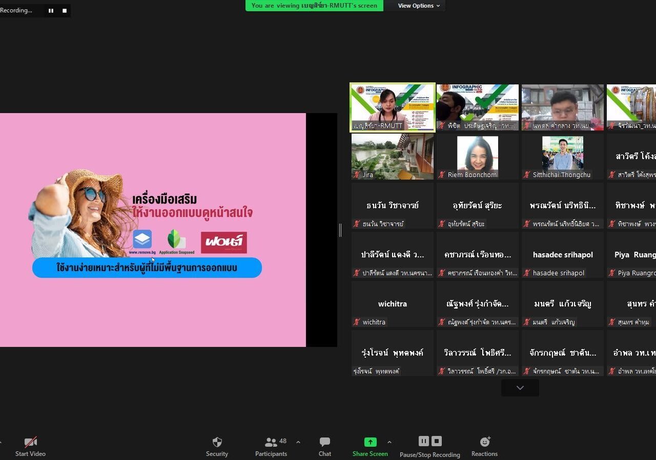The height and width of the screenshot is (460, 656).
Task: Click the red font logo on the slide
Action: pyautogui.click(x=224, y=243)
